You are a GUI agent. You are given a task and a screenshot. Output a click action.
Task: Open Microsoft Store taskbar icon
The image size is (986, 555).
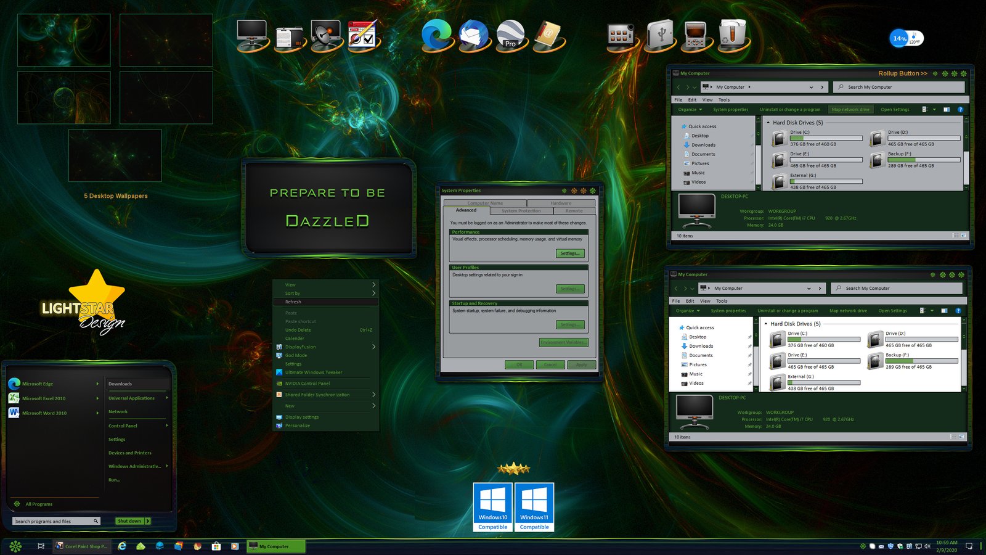coord(216,546)
